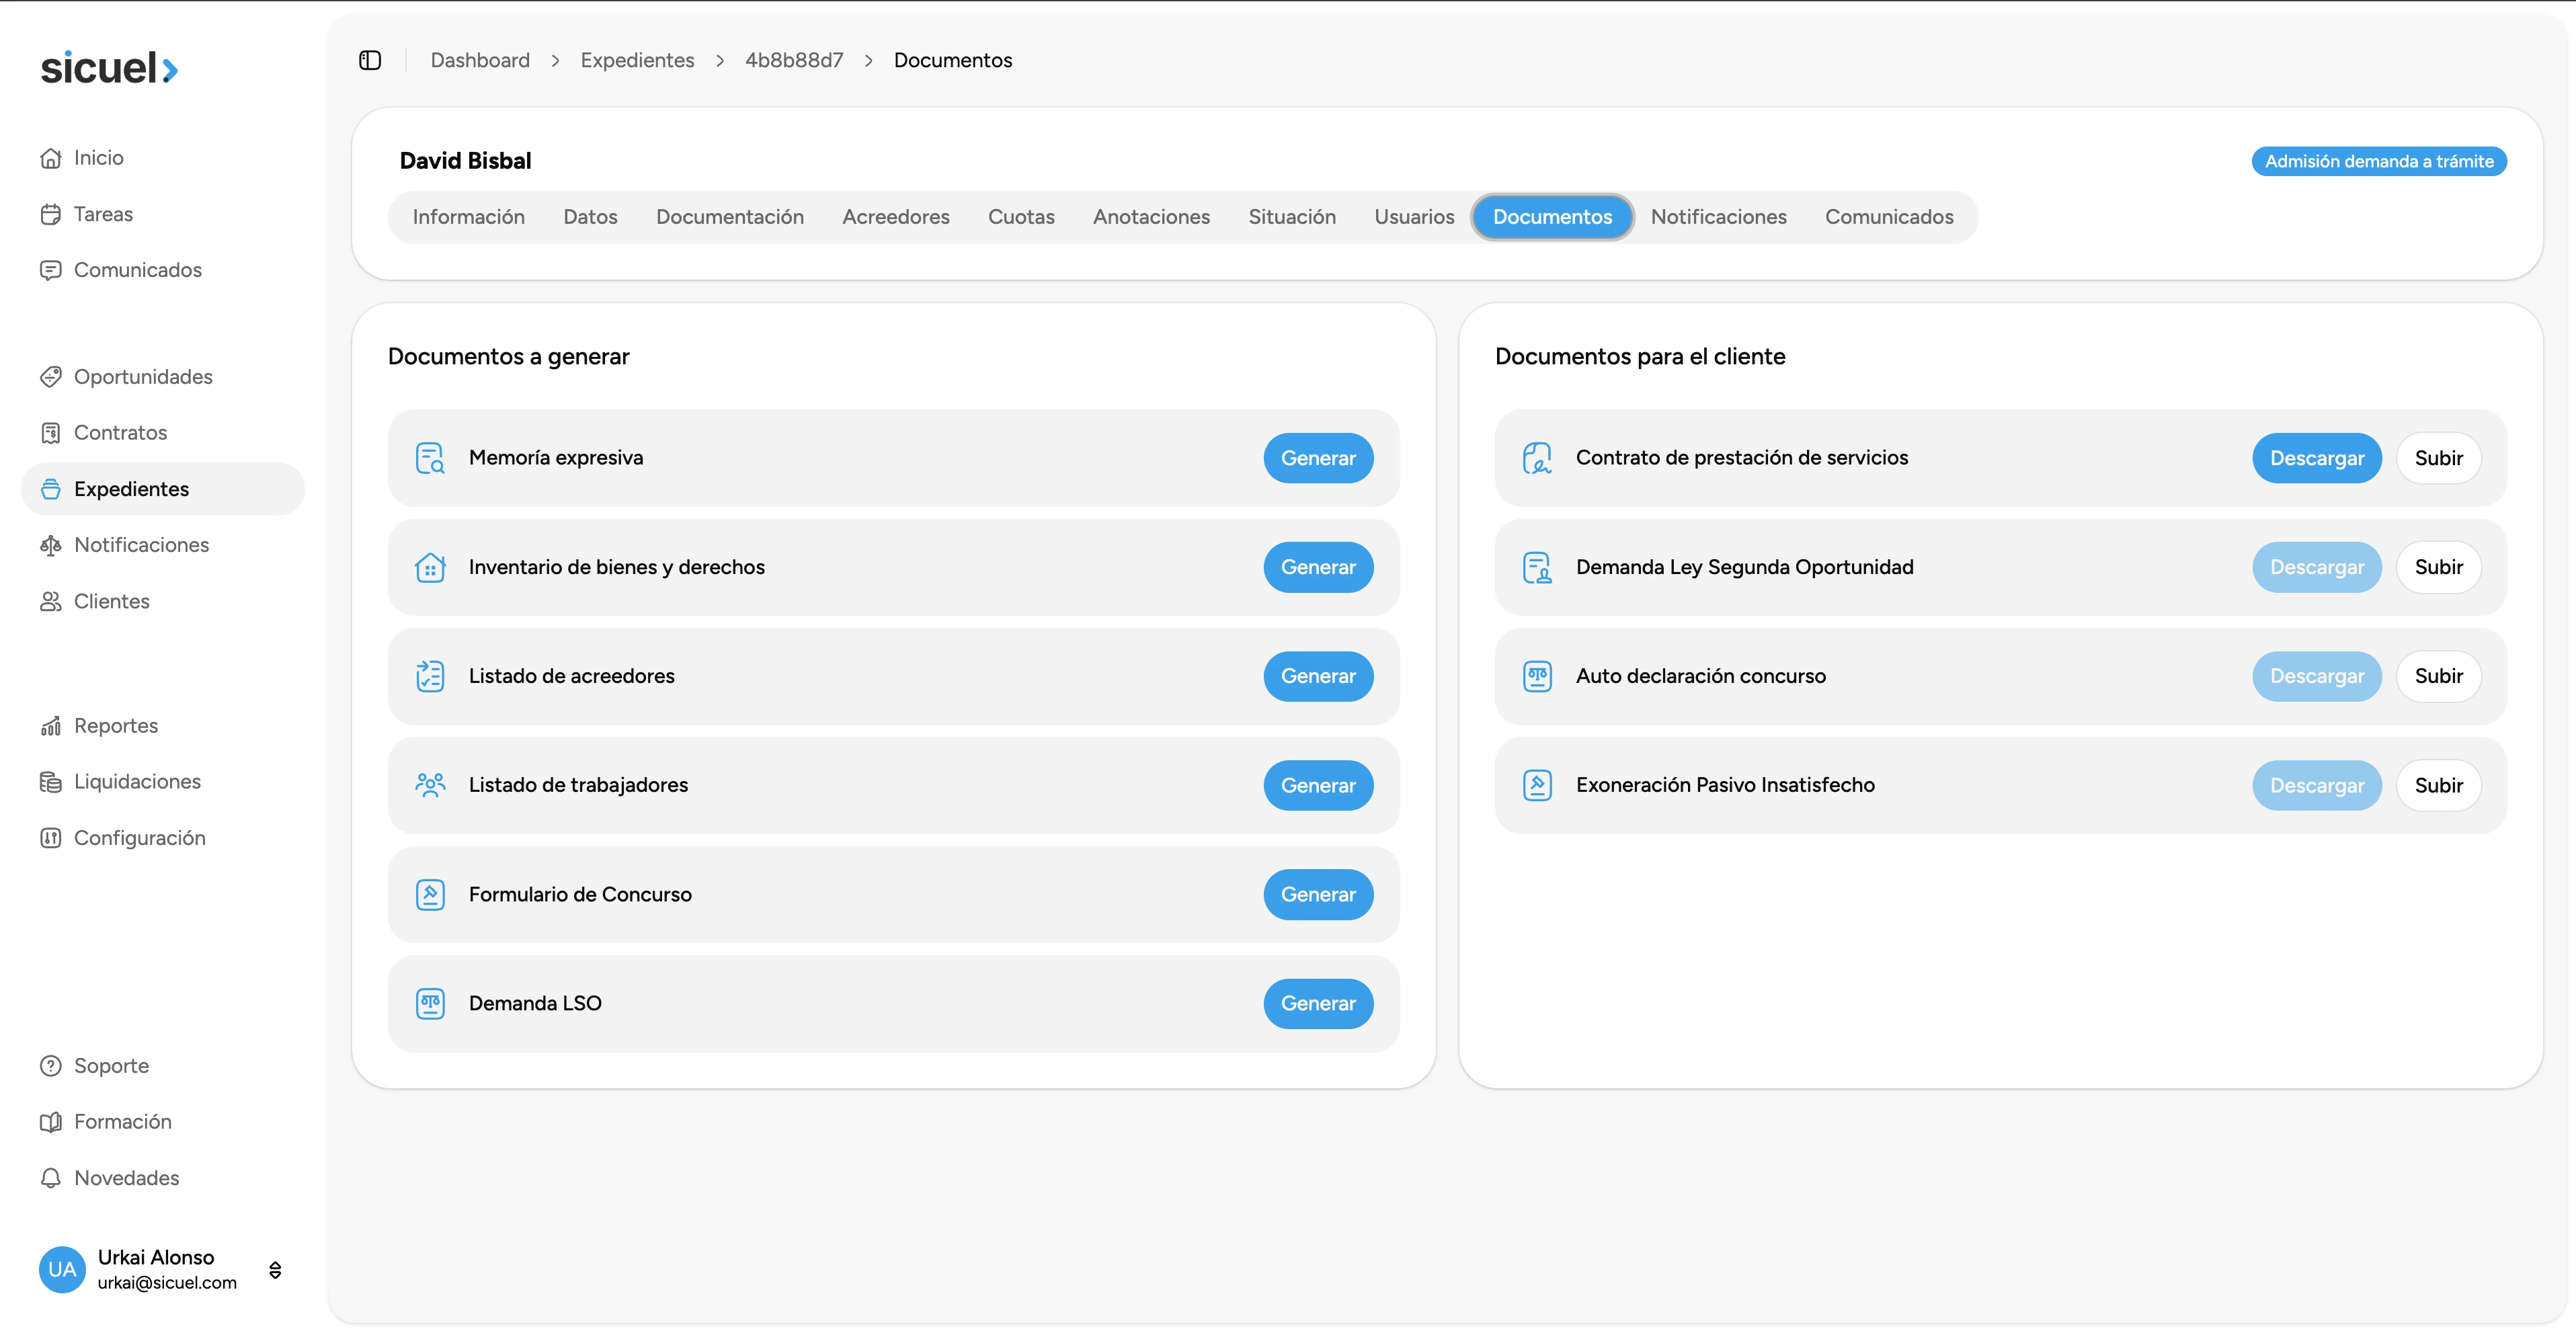
Task: Upload file for Contrato de prestación
Action: pyautogui.click(x=2439, y=458)
